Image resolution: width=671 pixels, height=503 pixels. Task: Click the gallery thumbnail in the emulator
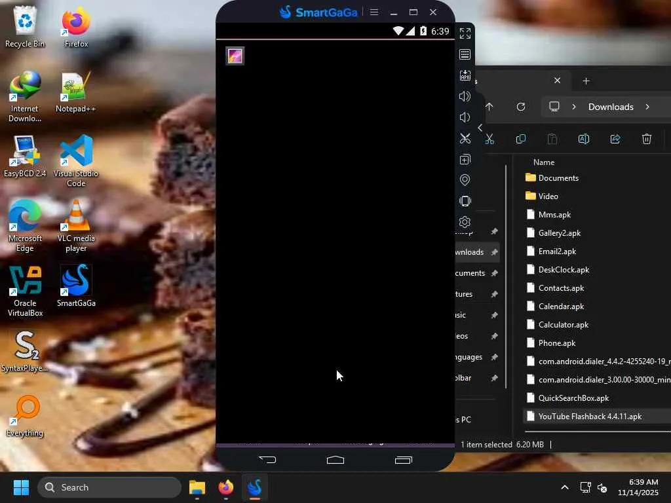235,56
